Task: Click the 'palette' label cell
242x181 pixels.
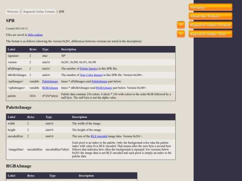Action: point(12,96)
